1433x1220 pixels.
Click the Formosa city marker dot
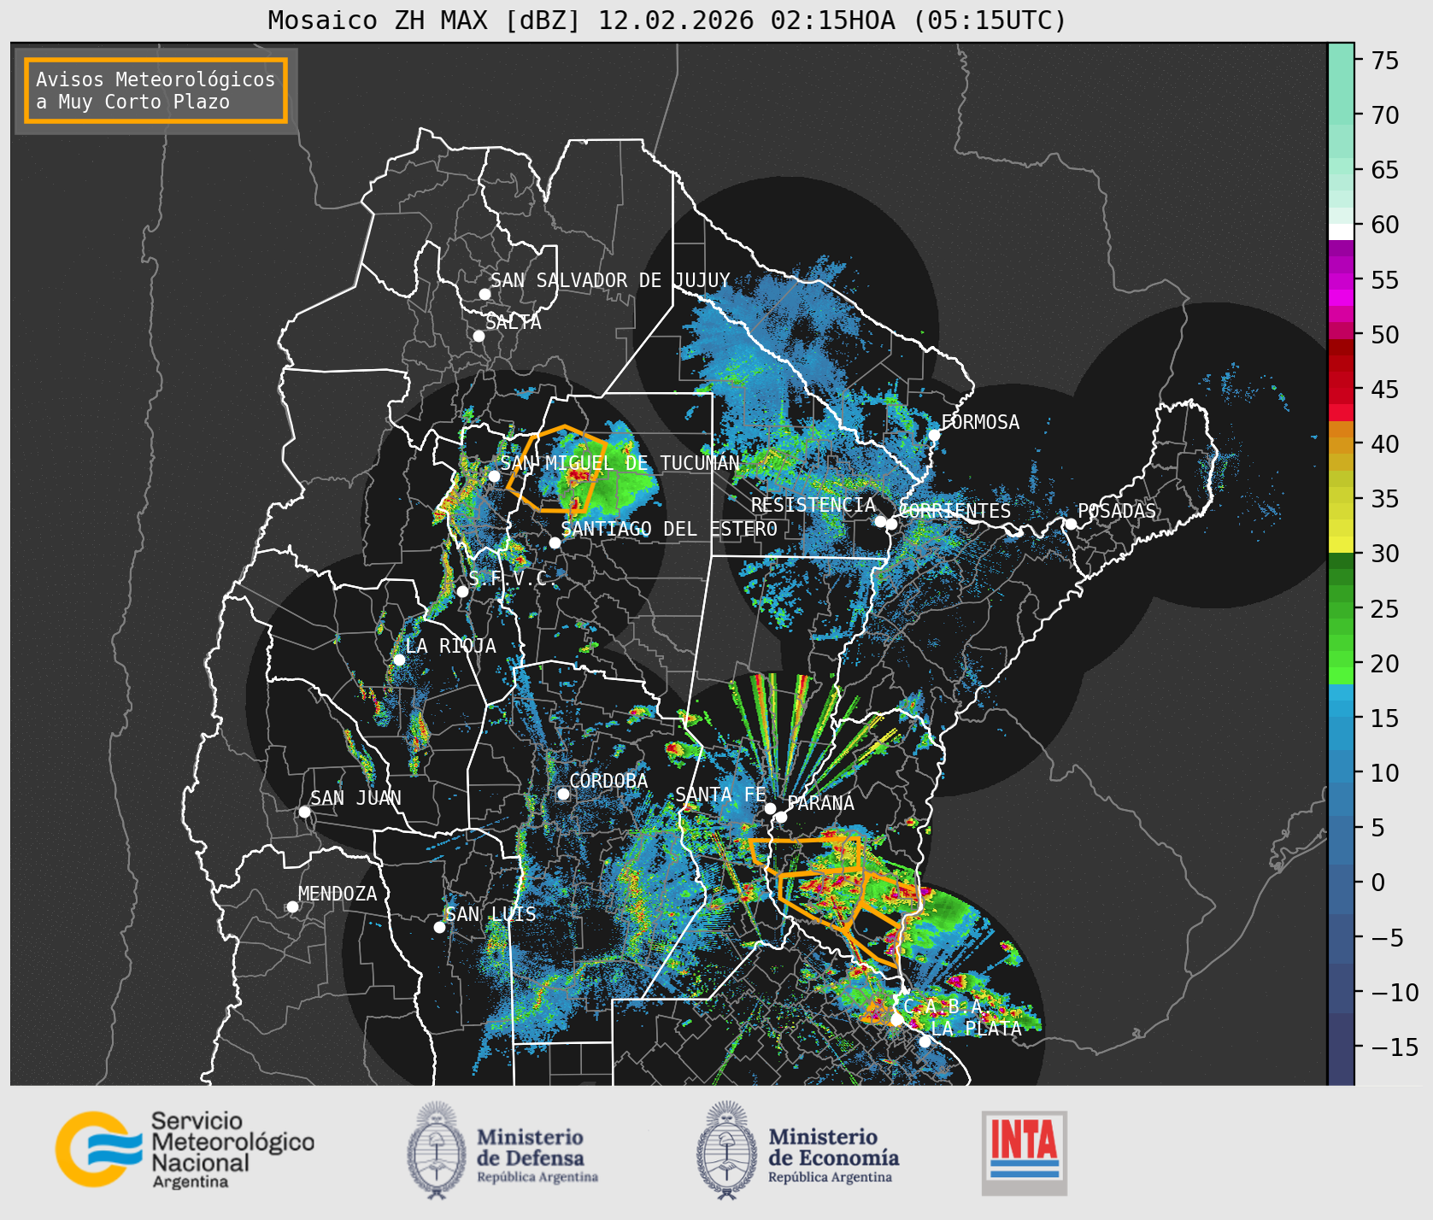click(934, 436)
